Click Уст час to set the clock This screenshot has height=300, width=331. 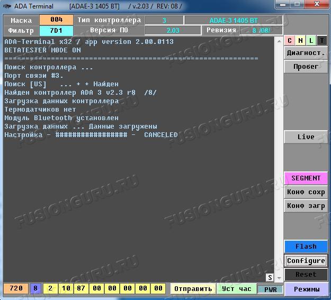point(236,289)
